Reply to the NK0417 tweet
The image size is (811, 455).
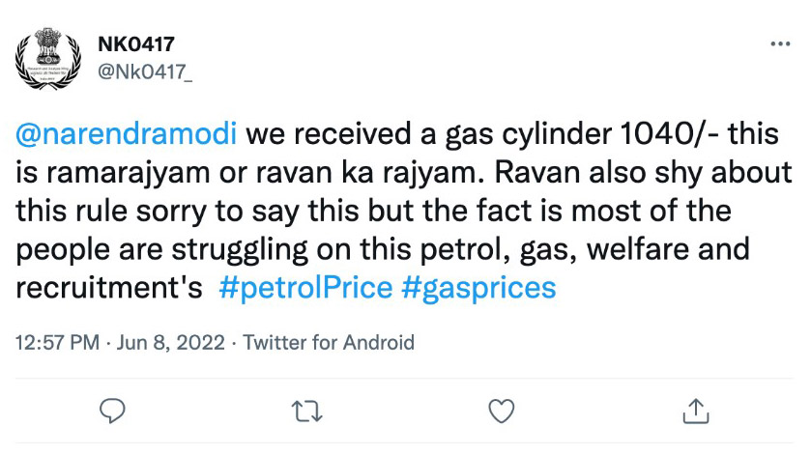pyautogui.click(x=115, y=411)
